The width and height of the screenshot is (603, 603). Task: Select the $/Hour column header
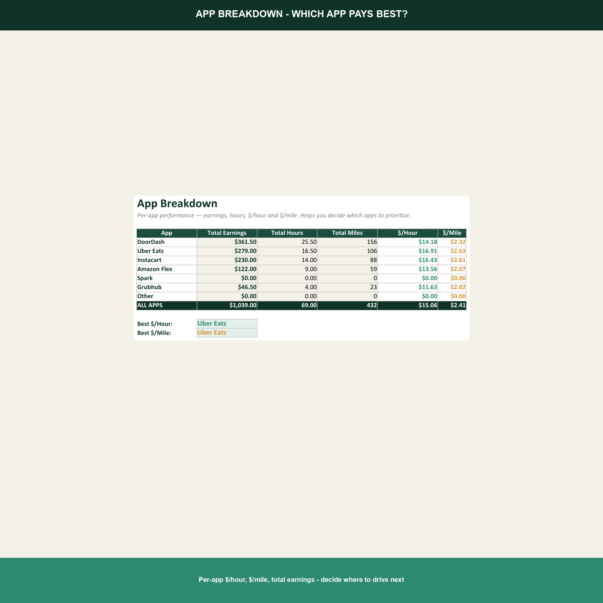click(x=408, y=233)
